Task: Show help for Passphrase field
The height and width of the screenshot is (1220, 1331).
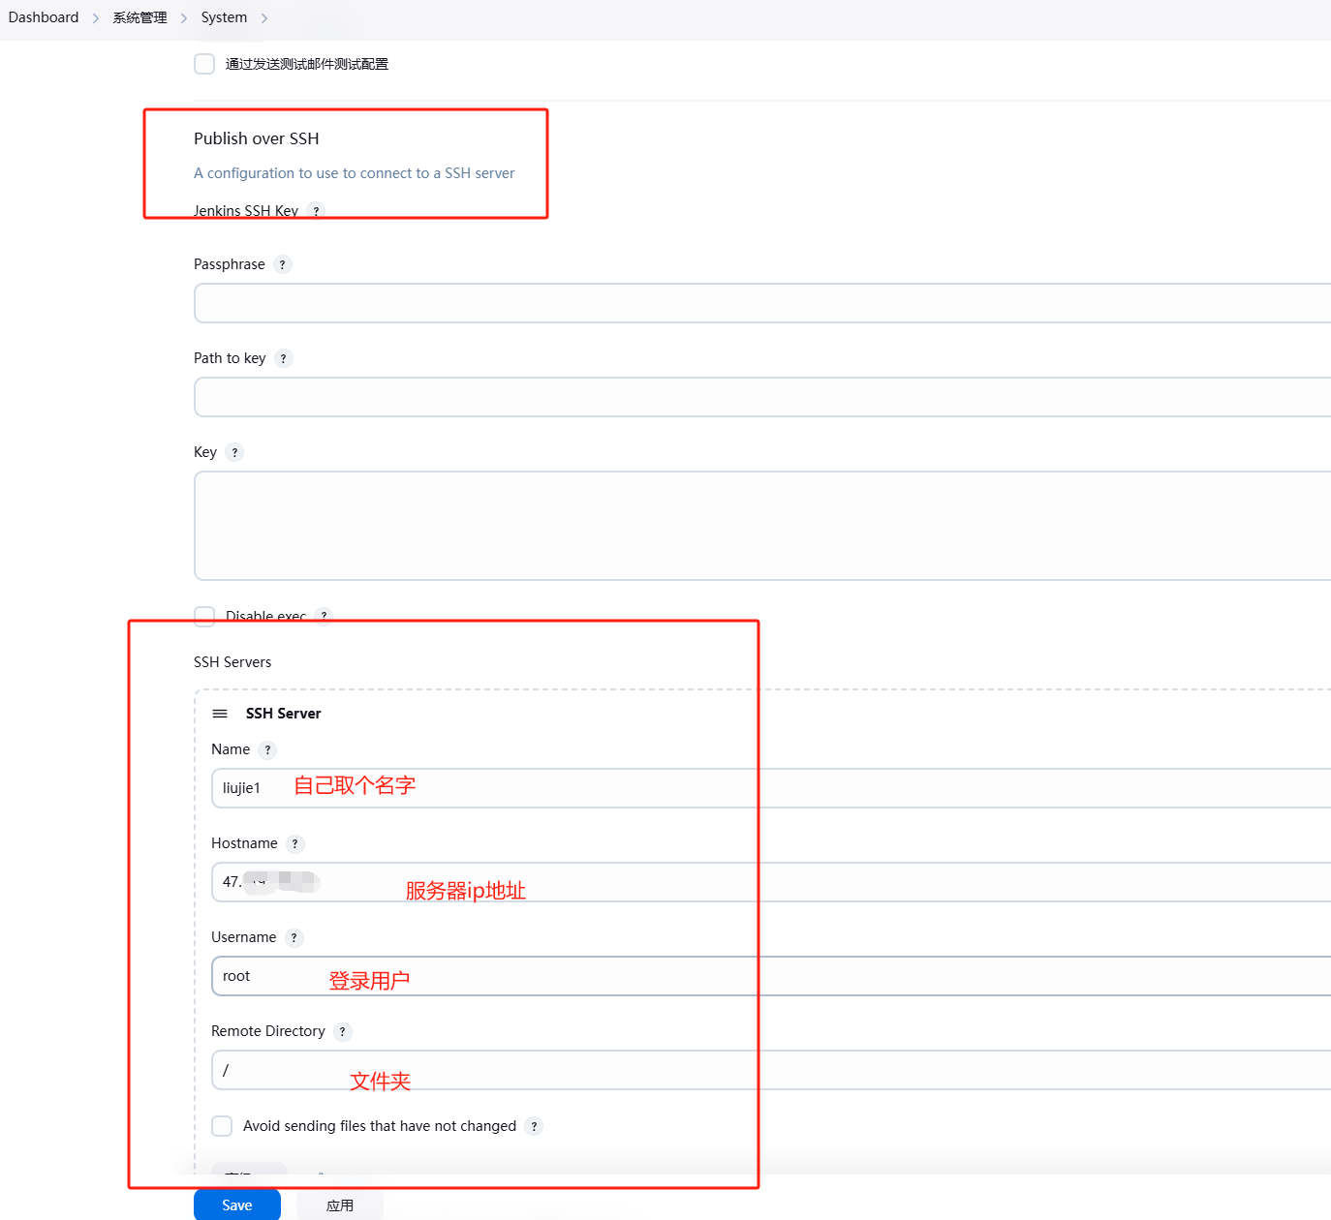Action: point(283,264)
